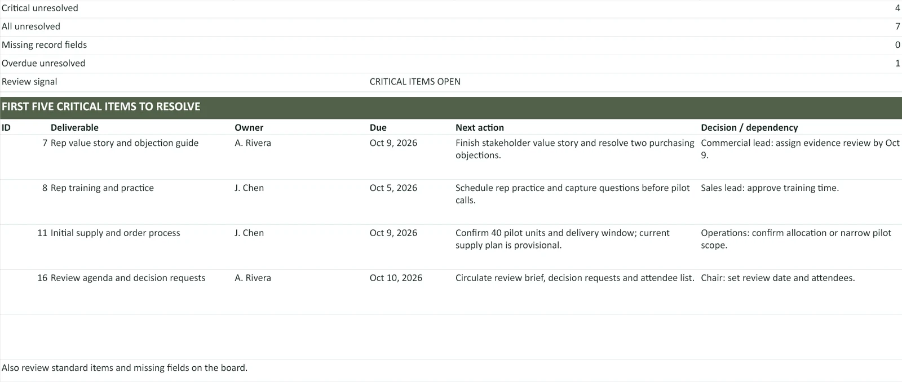Click ID cell 7
This screenshot has height=382, width=902.
tap(45, 143)
